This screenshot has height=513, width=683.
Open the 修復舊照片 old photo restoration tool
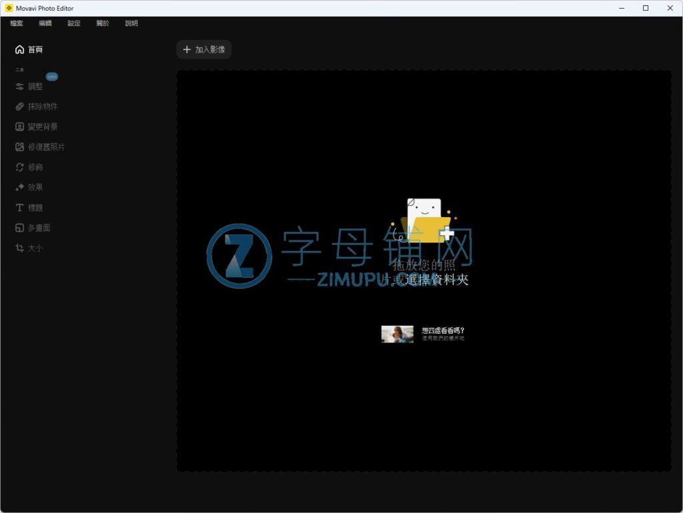click(39, 147)
